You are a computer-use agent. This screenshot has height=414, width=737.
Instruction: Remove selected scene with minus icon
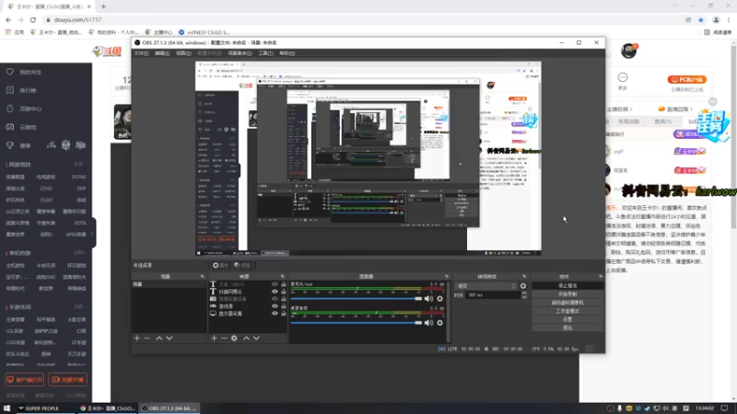[x=147, y=338]
